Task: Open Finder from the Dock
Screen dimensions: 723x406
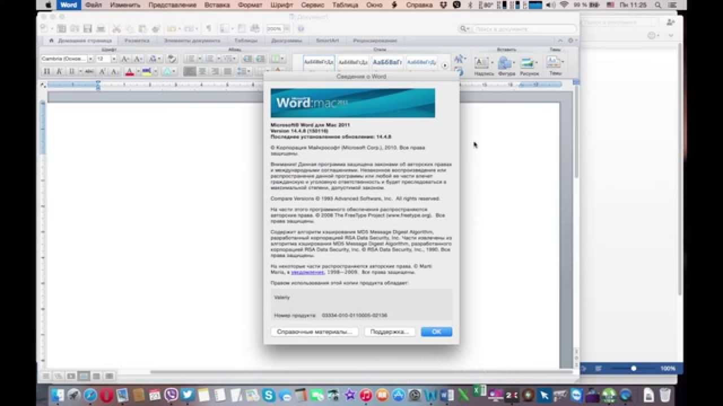Action: pyautogui.click(x=58, y=395)
